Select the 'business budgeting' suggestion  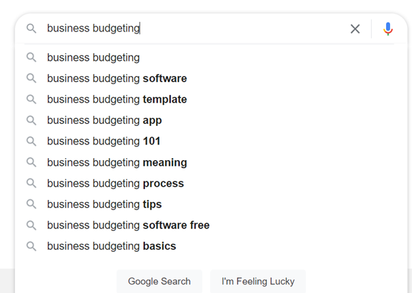point(93,58)
